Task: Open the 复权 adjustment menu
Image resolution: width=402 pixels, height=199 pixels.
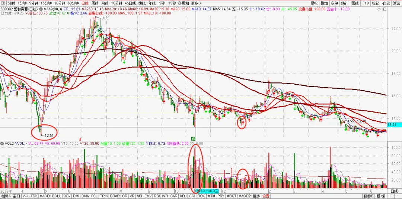Action: tap(314, 3)
